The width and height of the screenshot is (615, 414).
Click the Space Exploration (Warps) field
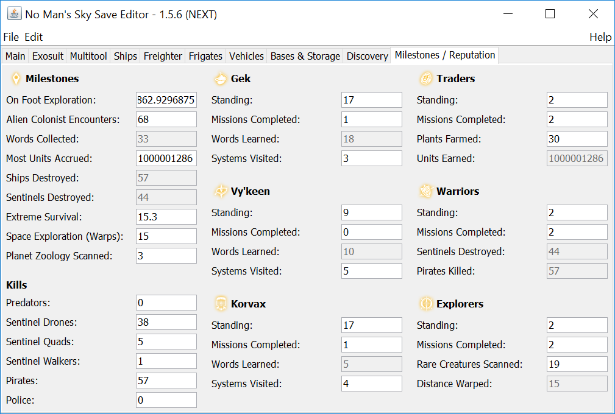point(166,236)
